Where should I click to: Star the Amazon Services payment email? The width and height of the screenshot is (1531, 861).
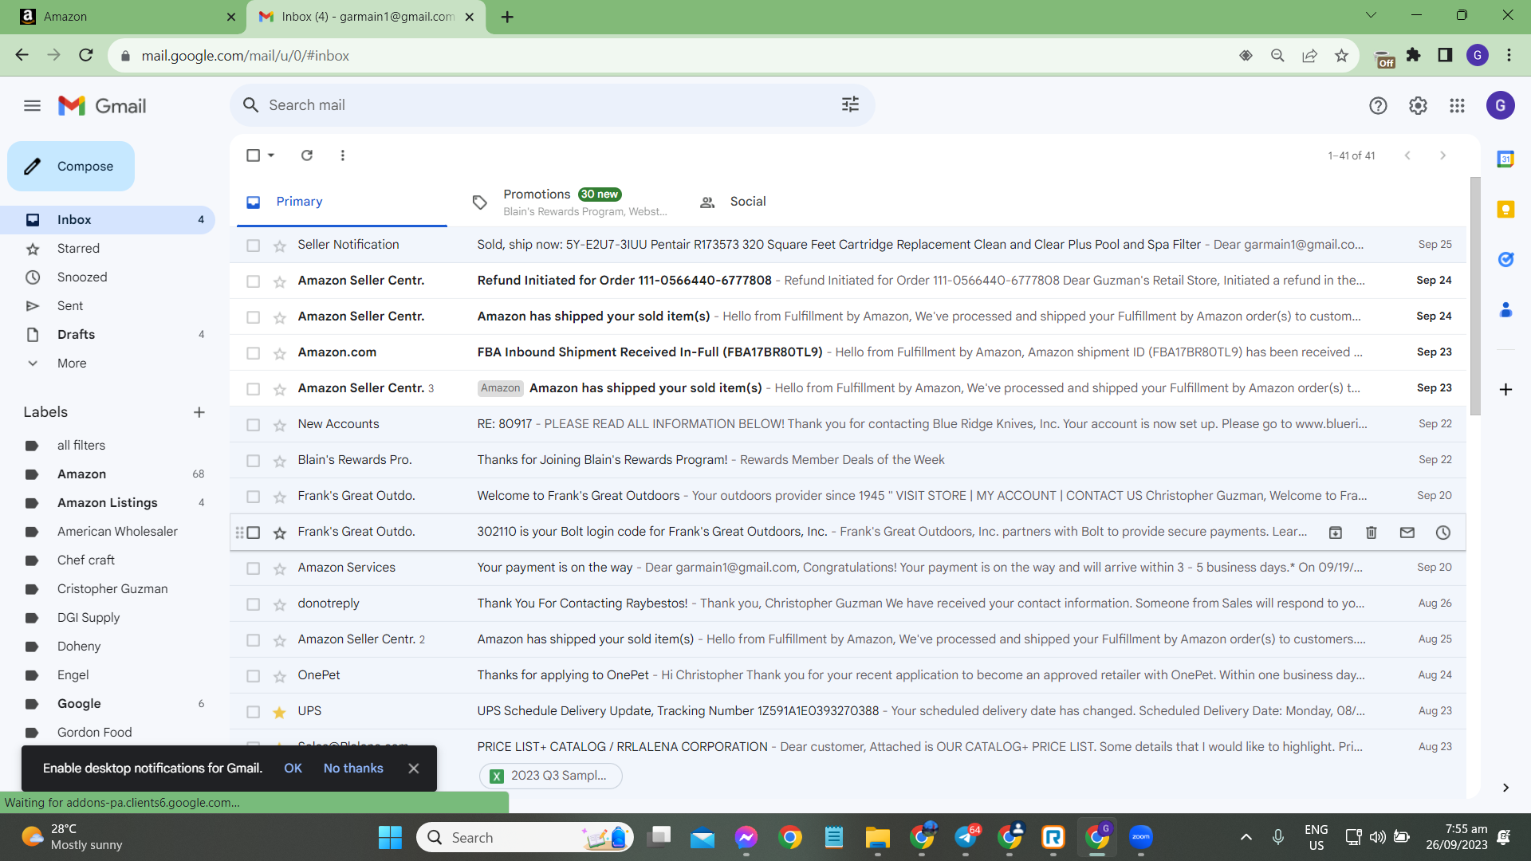click(279, 568)
